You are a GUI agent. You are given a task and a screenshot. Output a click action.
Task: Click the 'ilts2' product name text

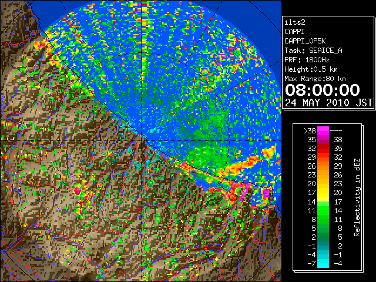pos(295,22)
